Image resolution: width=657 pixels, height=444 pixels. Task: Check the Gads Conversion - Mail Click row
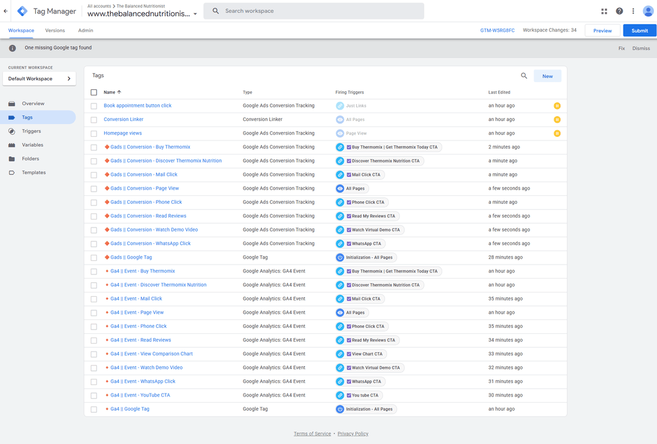94,175
